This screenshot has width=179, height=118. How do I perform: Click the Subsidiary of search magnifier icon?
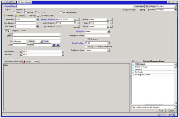tap(37, 19)
